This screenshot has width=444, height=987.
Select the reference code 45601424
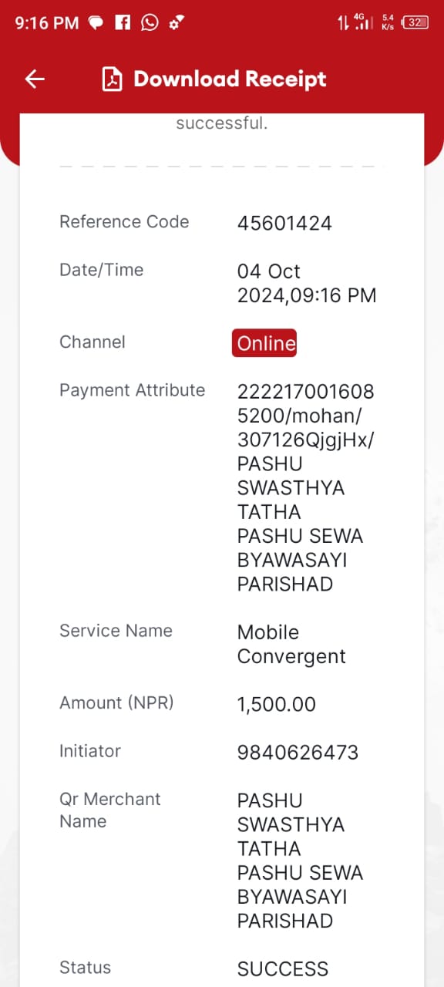pyautogui.click(x=284, y=224)
